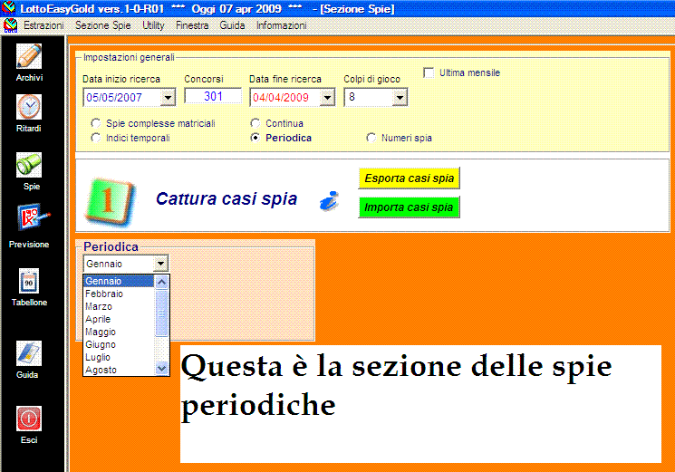Click the LottoEasyGold title bar icon

pyautogui.click(x=9, y=8)
